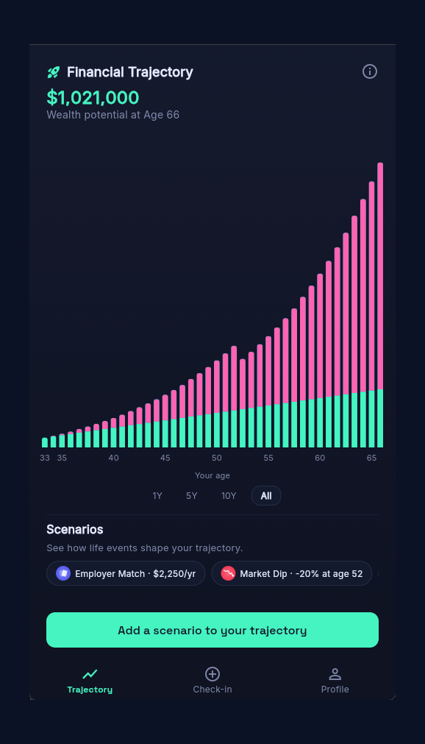This screenshot has width=425, height=744.
Task: Click the rocket icon beside Financial Trajectory
Action: click(x=53, y=72)
